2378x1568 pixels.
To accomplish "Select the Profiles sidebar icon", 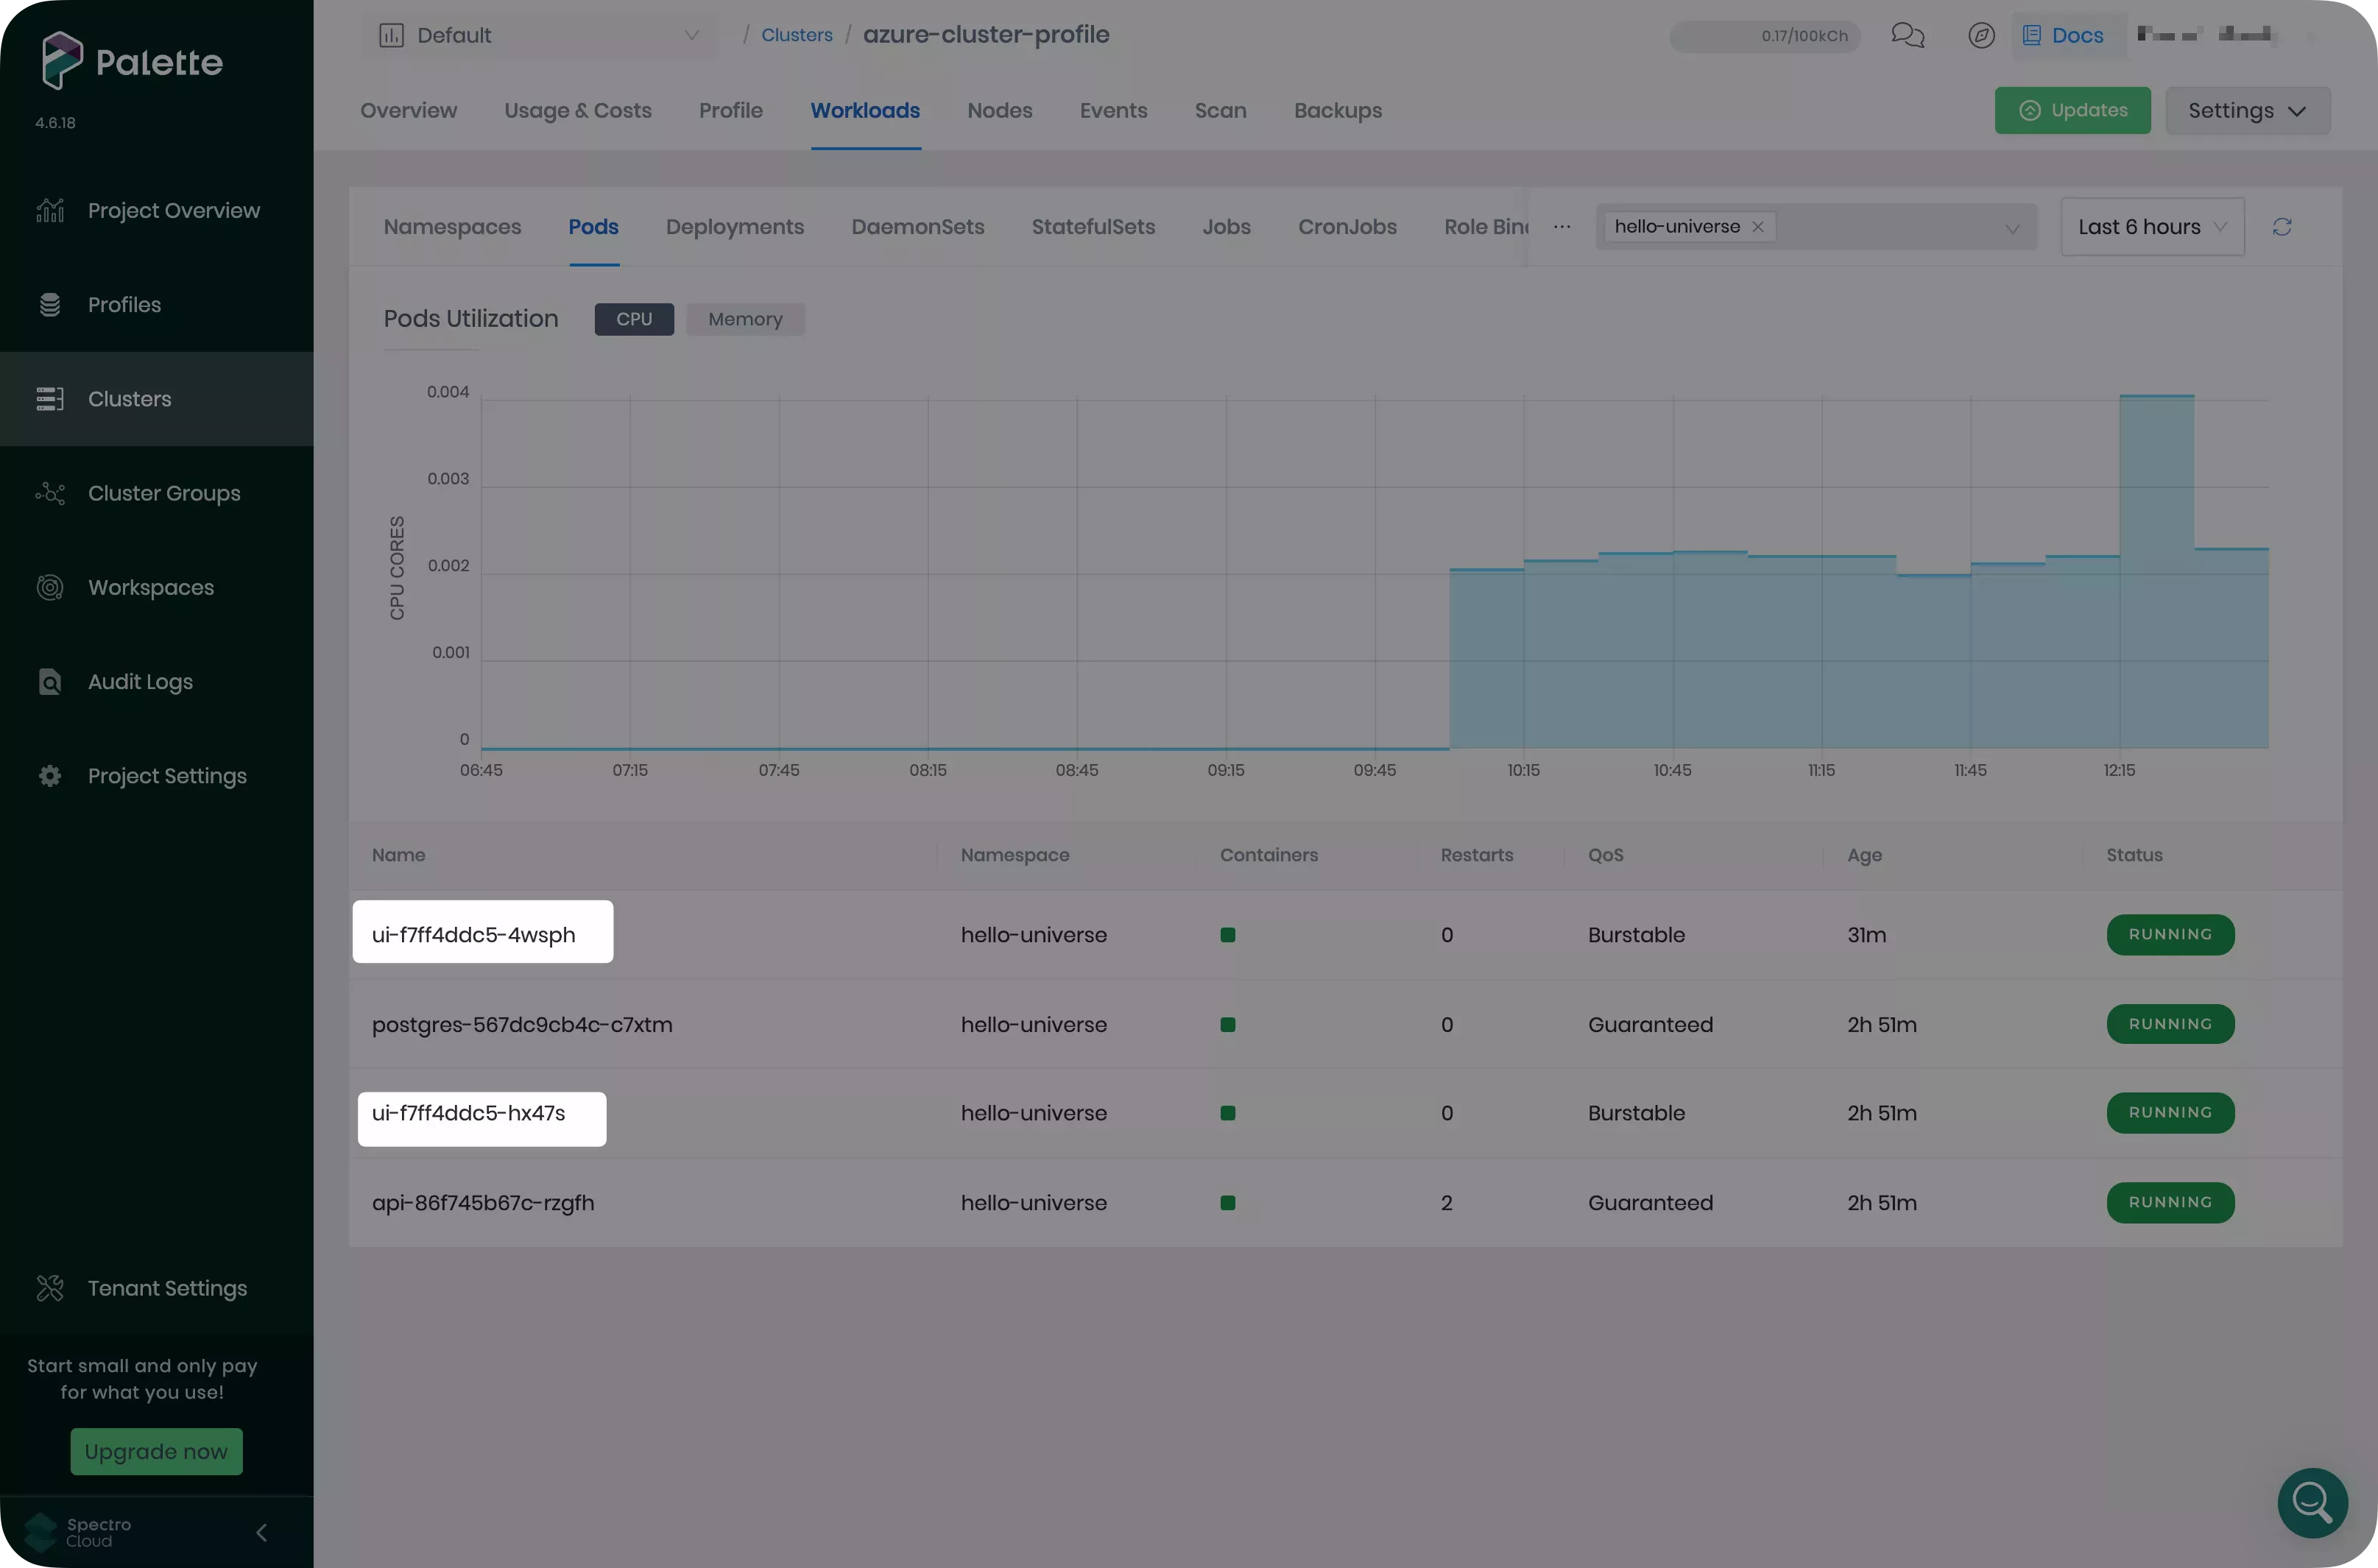I will click(51, 304).
